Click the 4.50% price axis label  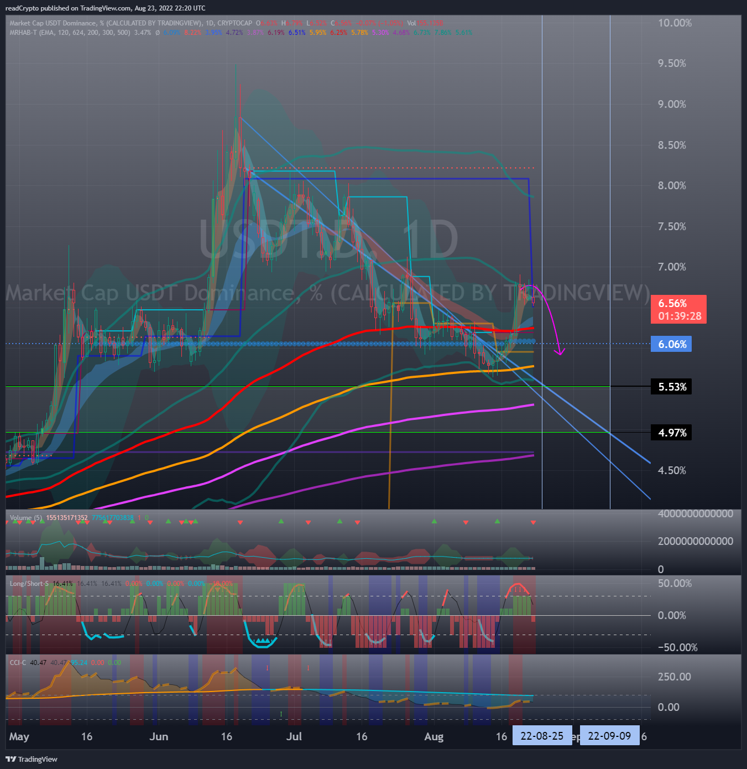coord(672,470)
